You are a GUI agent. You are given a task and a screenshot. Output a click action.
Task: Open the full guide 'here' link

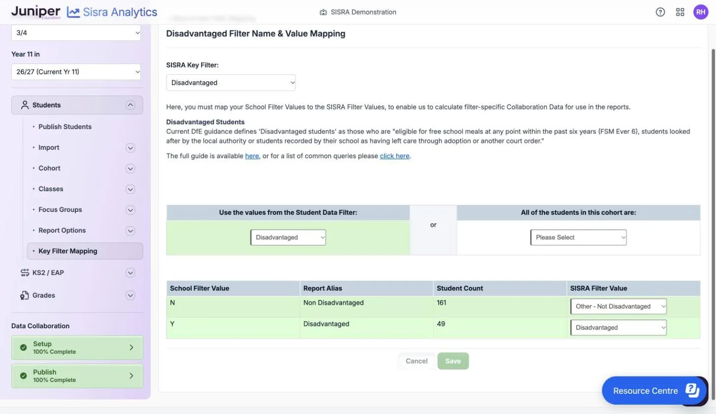pos(252,156)
